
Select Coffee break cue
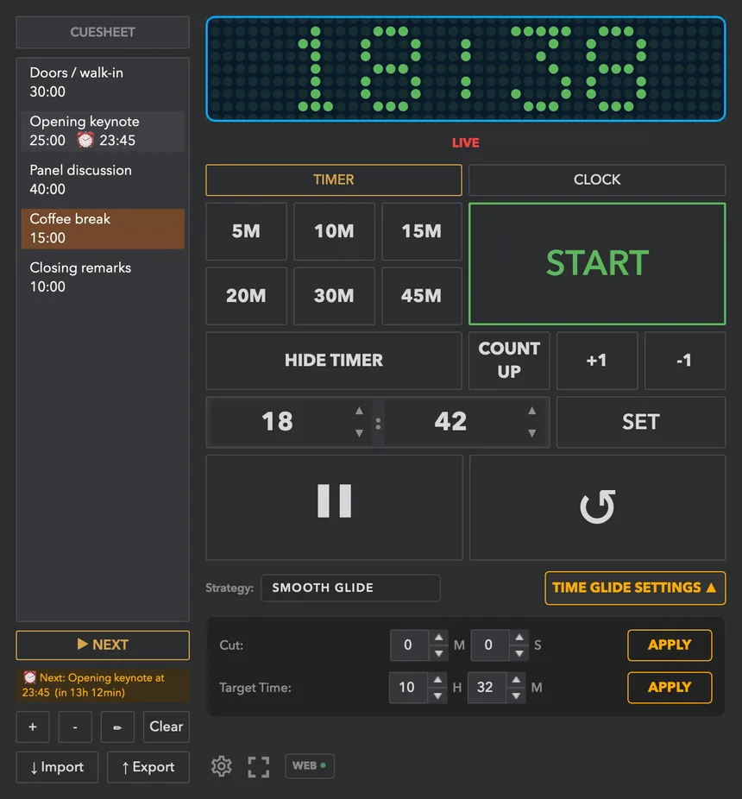click(103, 229)
